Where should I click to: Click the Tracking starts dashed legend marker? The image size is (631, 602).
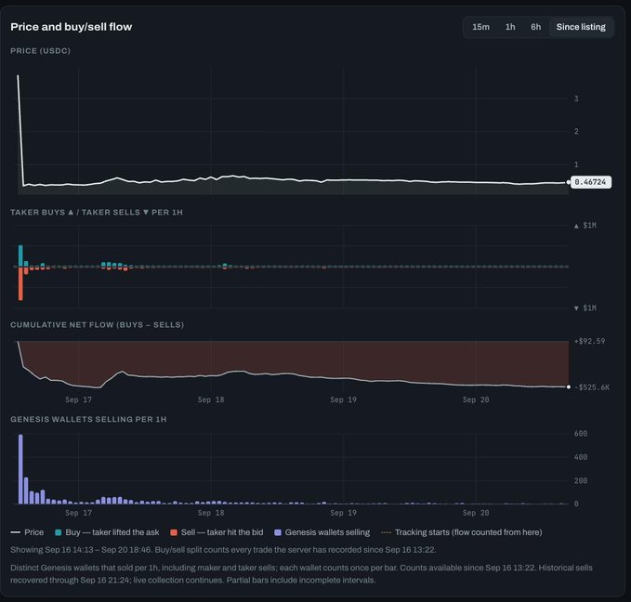point(386,532)
